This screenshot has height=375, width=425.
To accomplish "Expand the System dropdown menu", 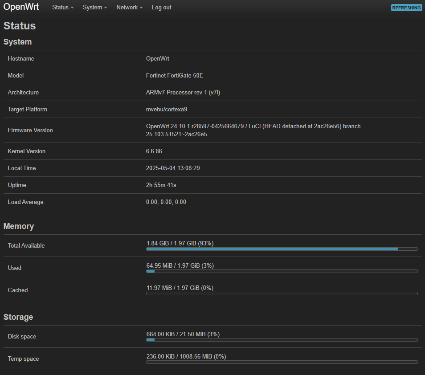I will coord(94,7).
